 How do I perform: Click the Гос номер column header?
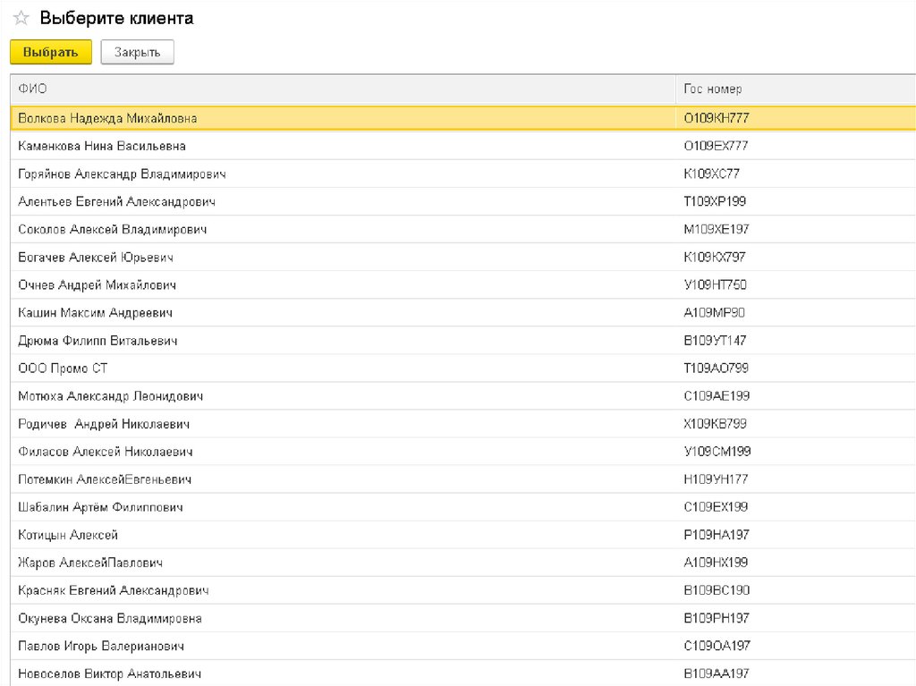click(713, 89)
